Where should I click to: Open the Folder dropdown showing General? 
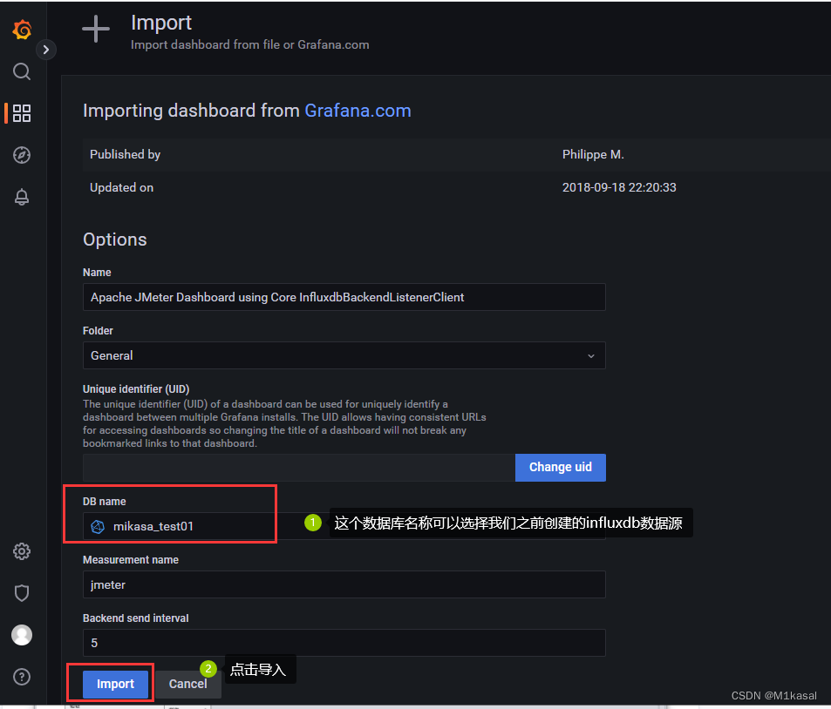(344, 355)
